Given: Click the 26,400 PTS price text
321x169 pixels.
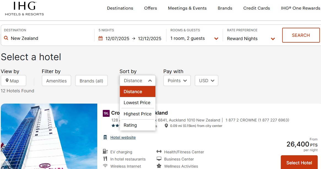Looking at the screenshot, I should click(x=302, y=144).
